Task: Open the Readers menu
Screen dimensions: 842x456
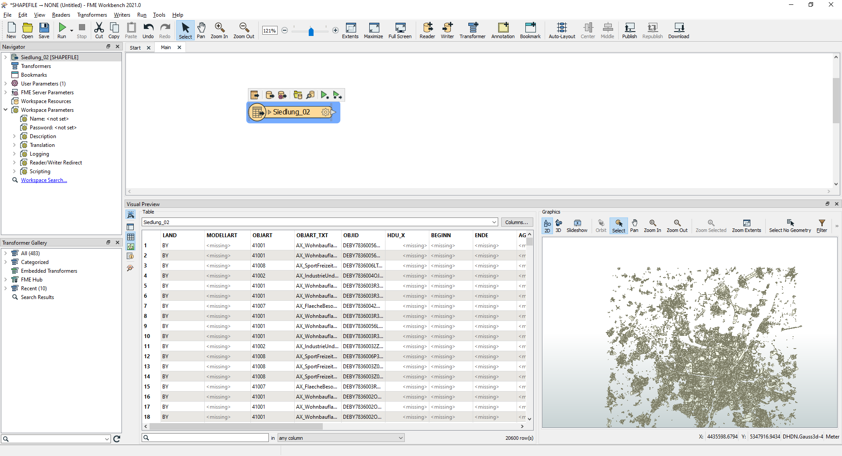Action: coord(61,15)
